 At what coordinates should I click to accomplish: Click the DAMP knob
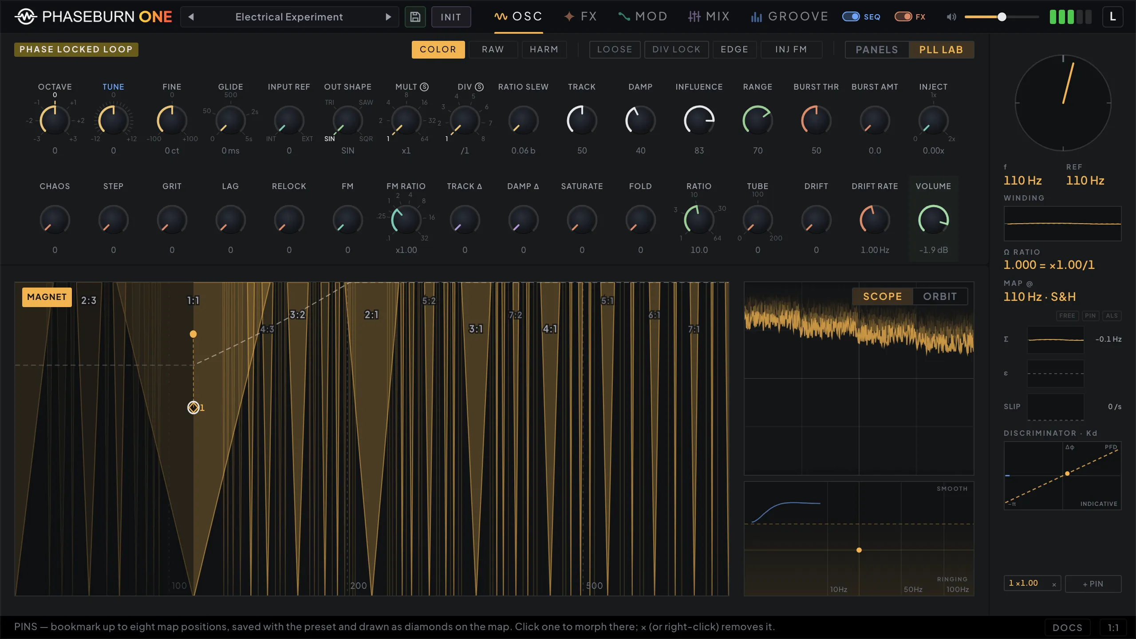click(x=641, y=120)
